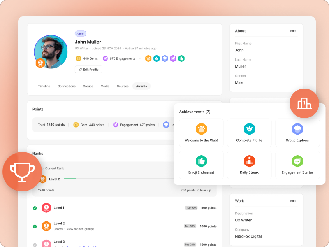Click the Level 2 rank progress bar
329x247 pixels.
point(118,179)
